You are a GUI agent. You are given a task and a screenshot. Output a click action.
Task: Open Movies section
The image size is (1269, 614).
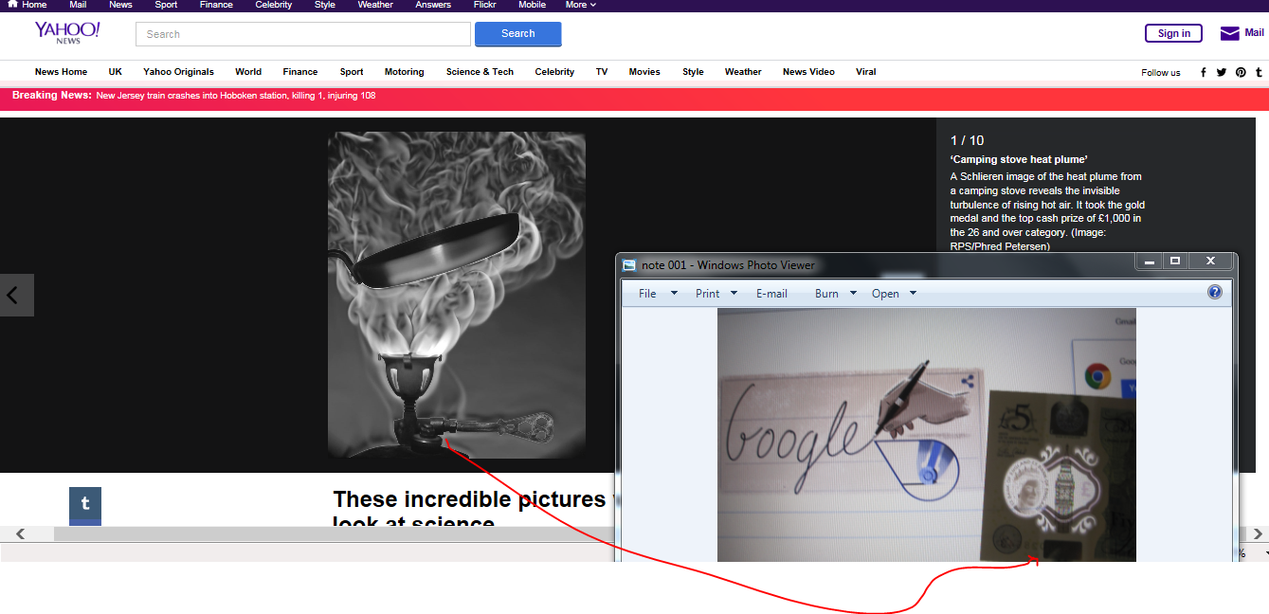(x=644, y=72)
